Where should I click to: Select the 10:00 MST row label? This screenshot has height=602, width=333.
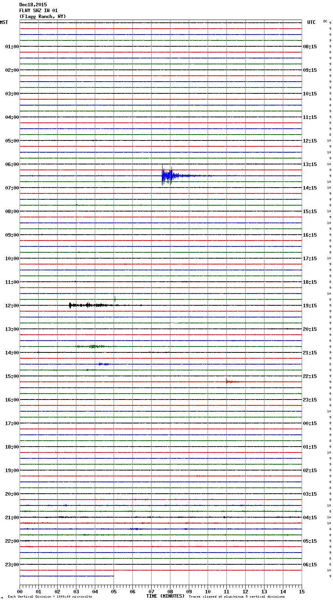click(12, 259)
